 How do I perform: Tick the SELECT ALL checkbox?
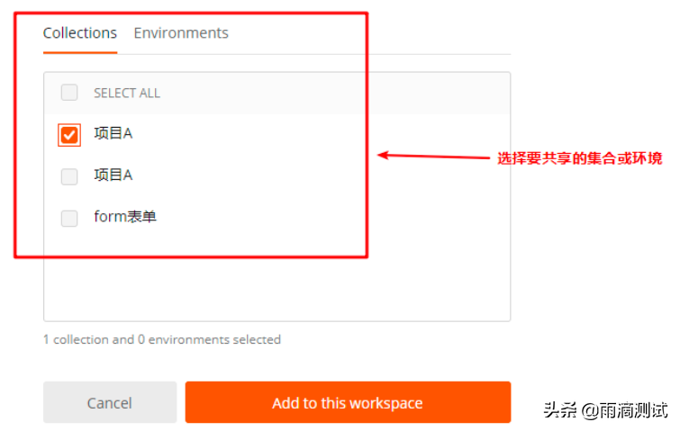69,93
